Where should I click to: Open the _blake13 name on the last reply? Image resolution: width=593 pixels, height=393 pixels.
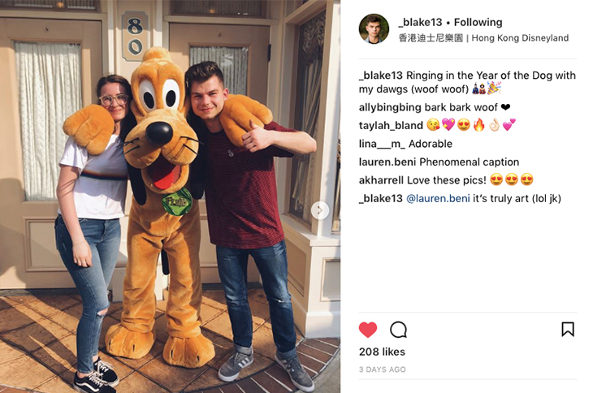[380, 199]
